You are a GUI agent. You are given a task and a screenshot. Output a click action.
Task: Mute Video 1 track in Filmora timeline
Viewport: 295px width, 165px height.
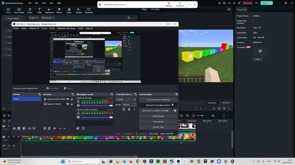(14, 137)
